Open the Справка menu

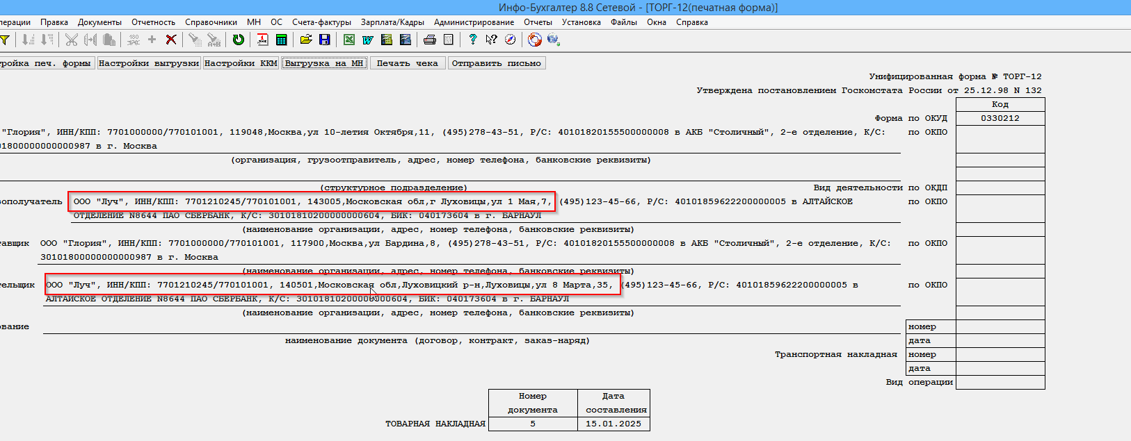pos(692,22)
